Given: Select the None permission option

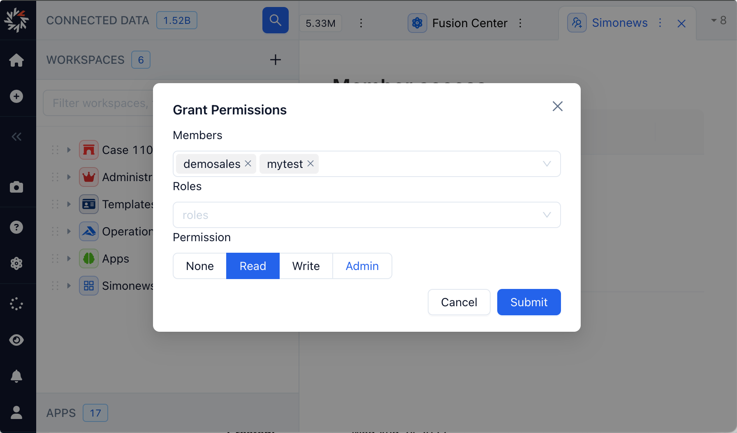Looking at the screenshot, I should pos(200,266).
